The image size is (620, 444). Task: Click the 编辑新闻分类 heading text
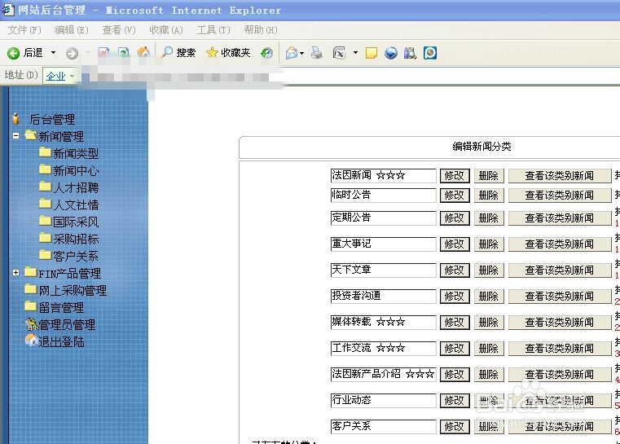tap(481, 147)
